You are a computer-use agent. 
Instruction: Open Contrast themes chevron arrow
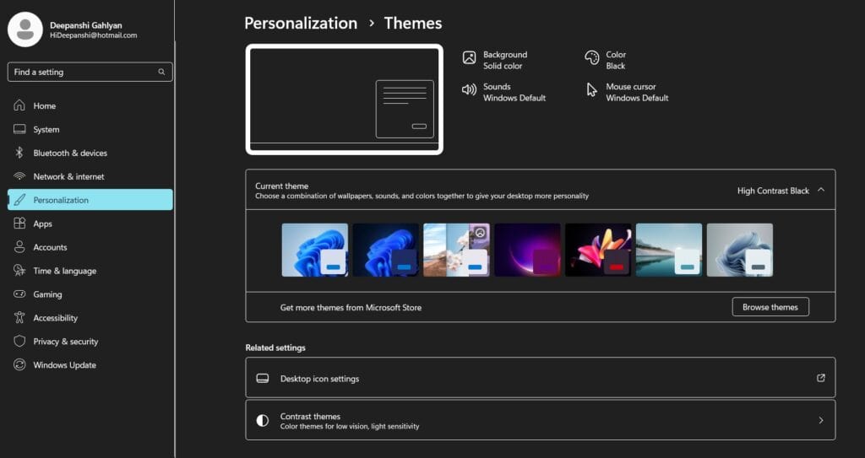(x=821, y=420)
